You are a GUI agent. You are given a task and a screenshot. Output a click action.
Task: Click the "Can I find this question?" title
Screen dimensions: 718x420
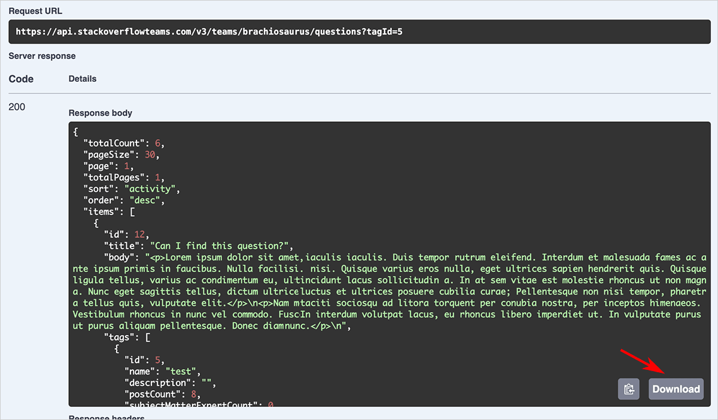(x=220, y=246)
